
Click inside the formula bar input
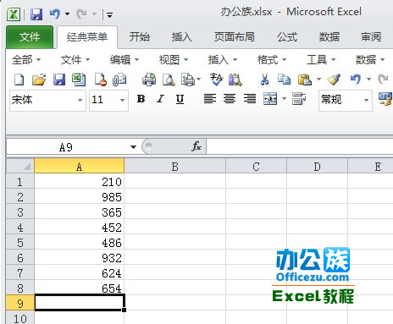point(299,147)
